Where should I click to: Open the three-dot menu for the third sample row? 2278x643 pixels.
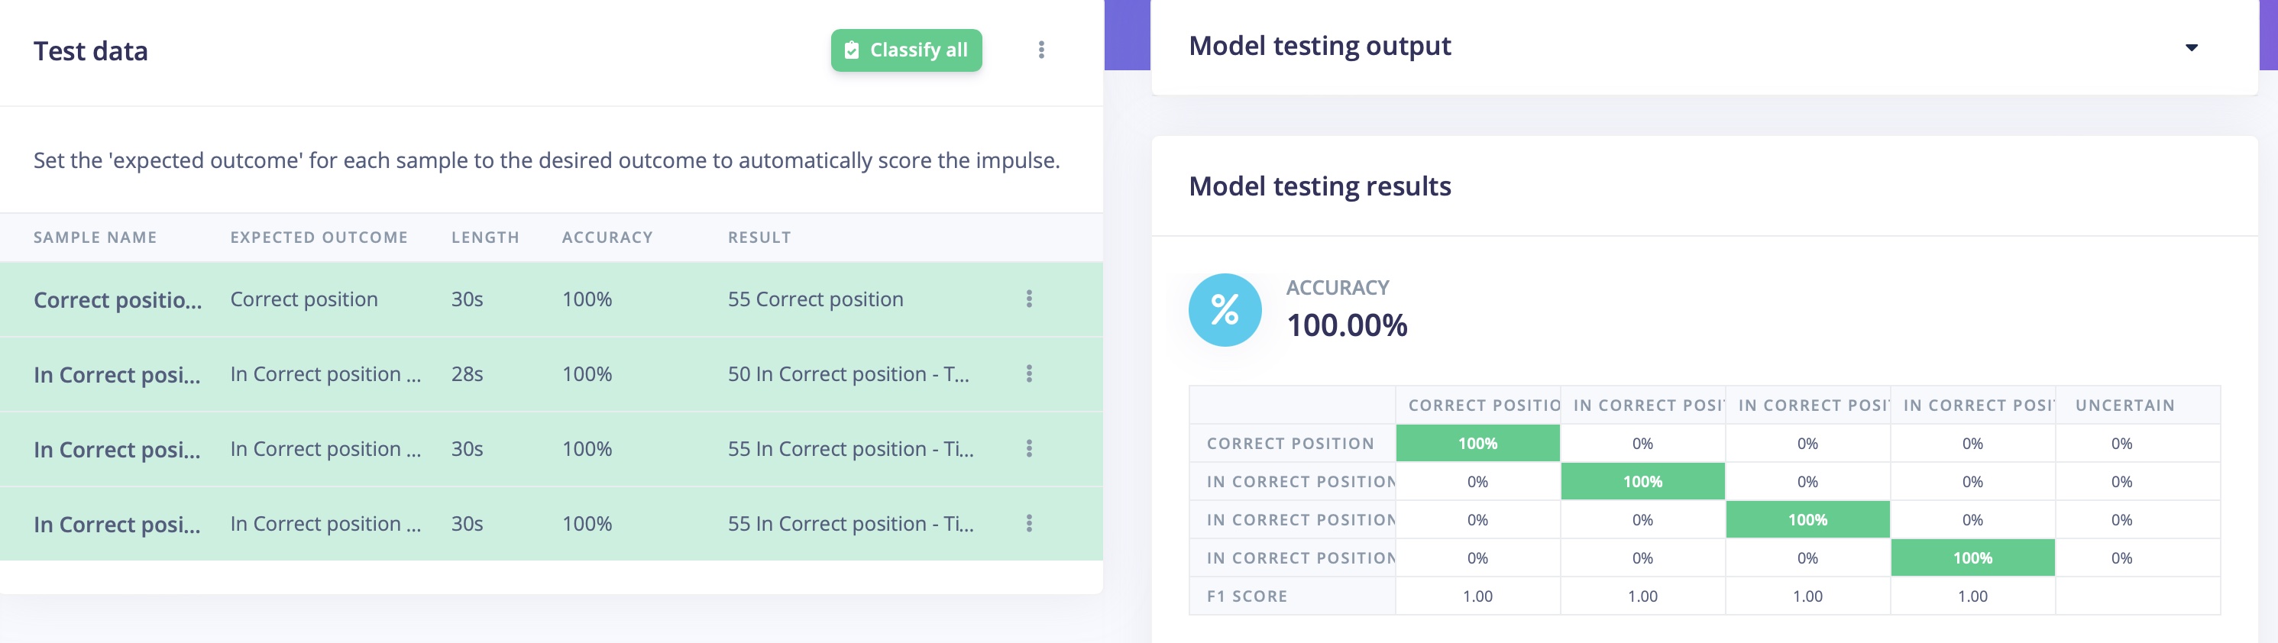(1028, 449)
